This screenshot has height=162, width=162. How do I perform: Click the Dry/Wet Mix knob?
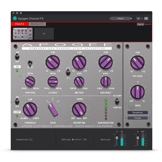tap(79, 110)
